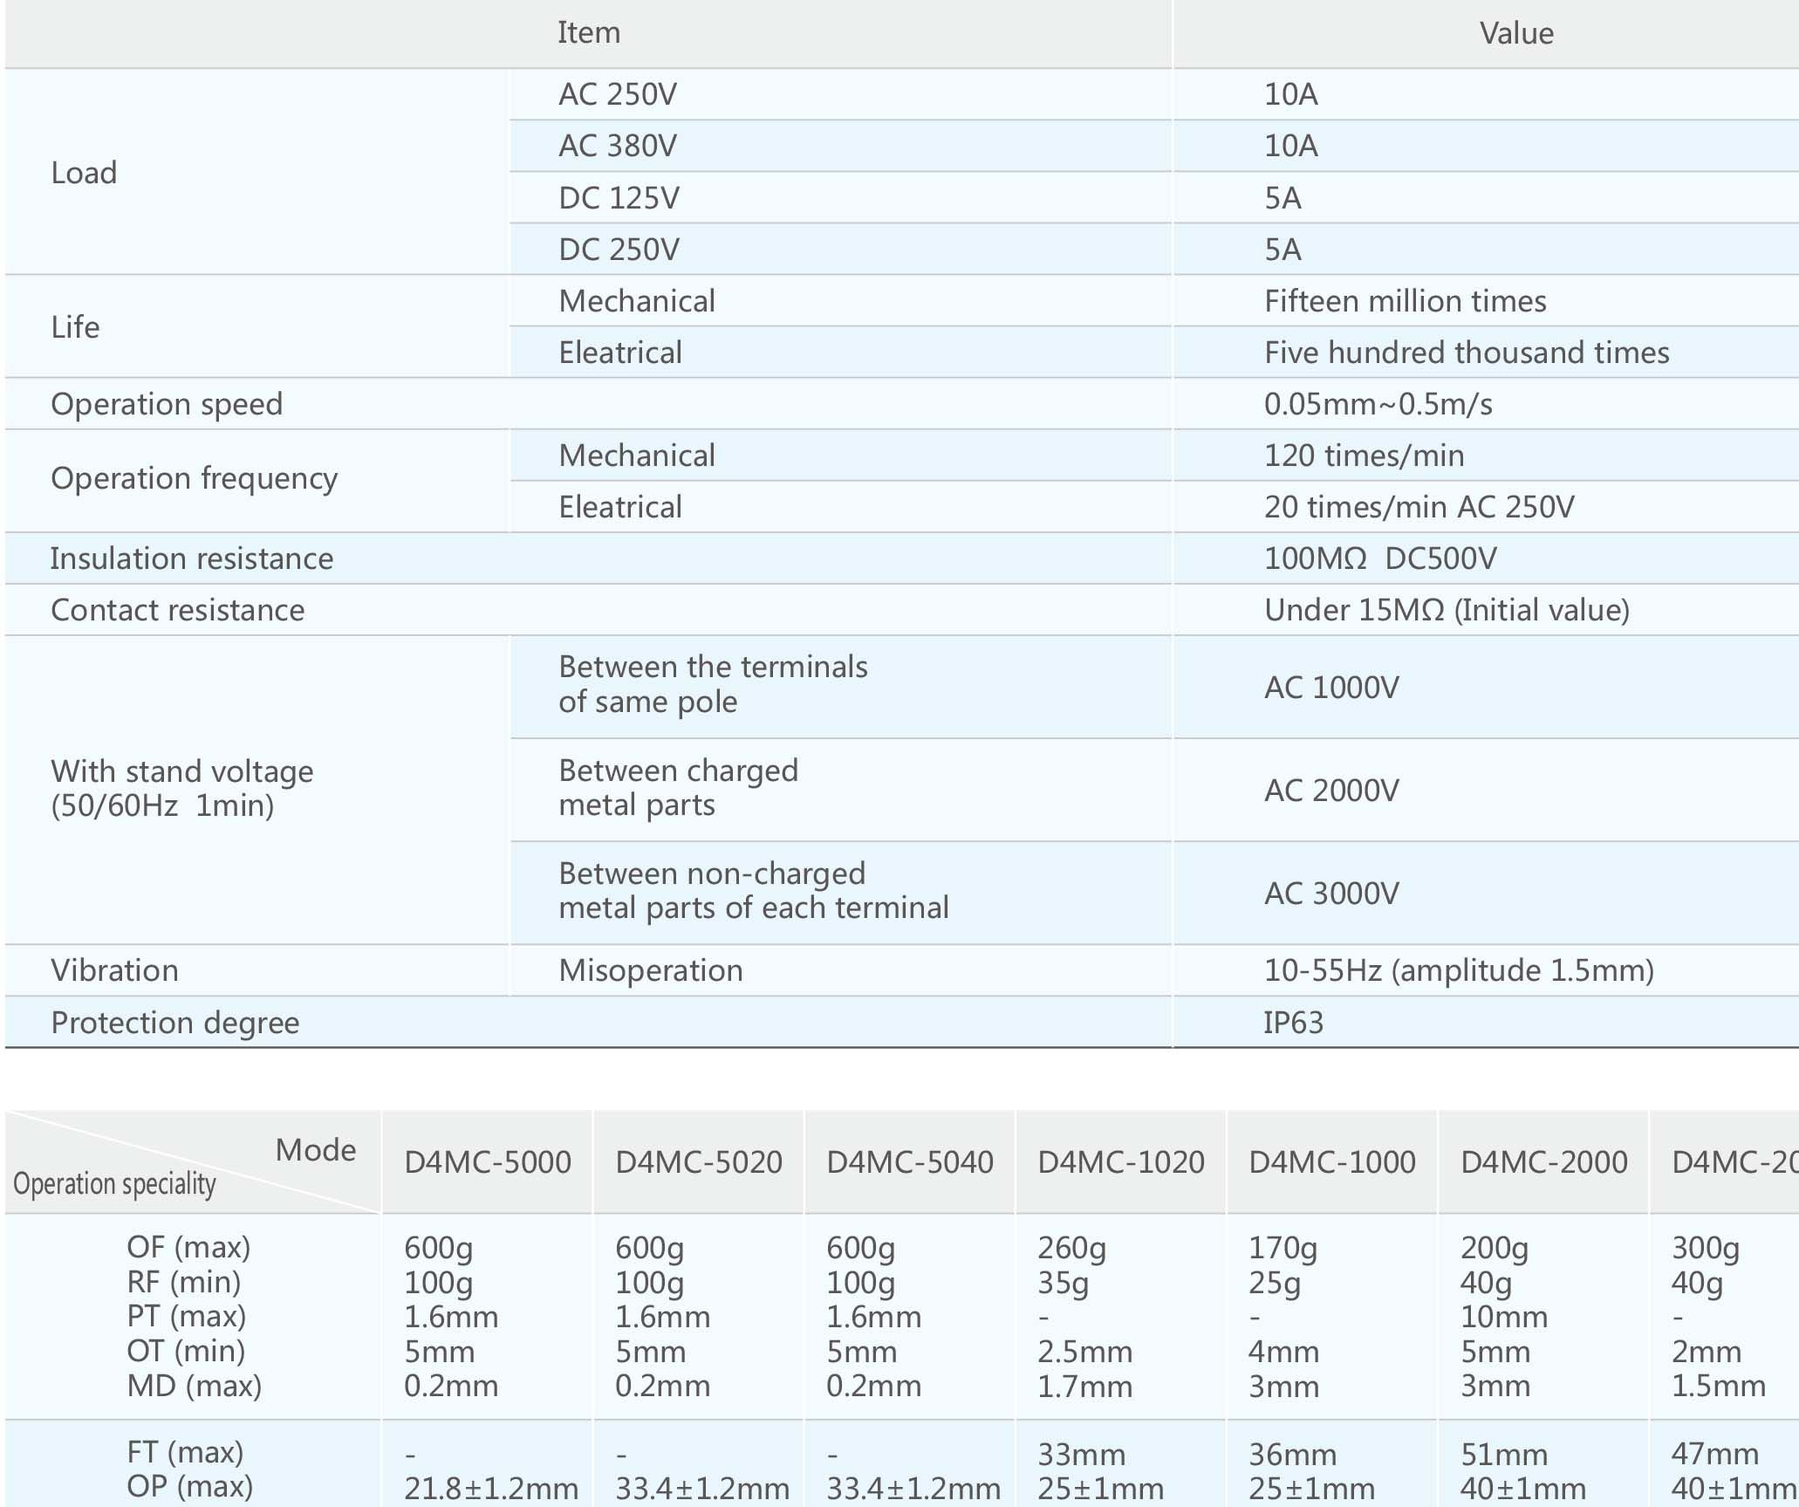Select the 'Protection degree' label
Image resolution: width=1799 pixels, height=1507 pixels.
point(175,1023)
